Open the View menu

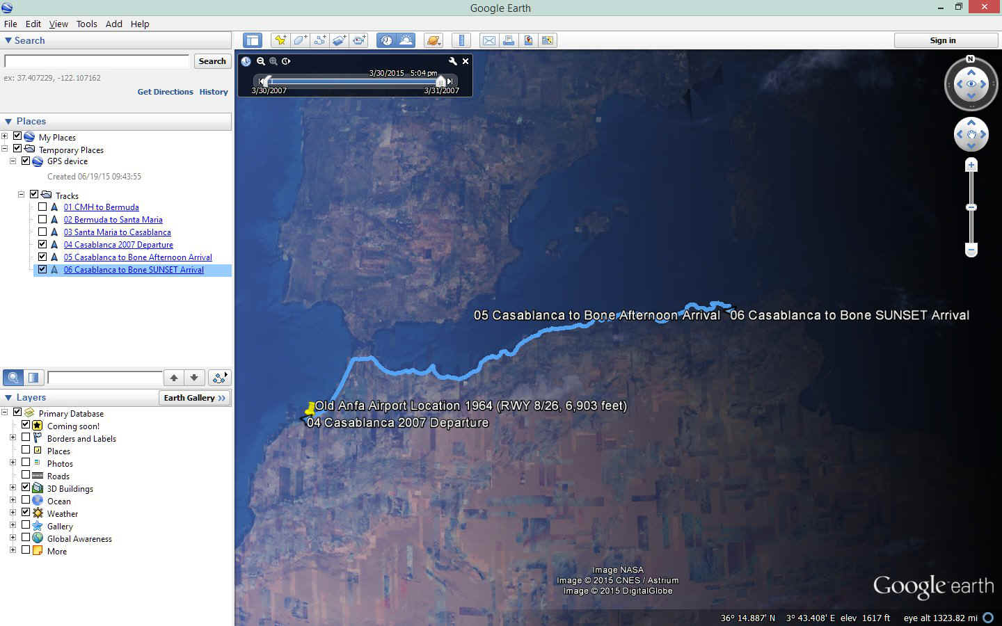[x=58, y=24]
